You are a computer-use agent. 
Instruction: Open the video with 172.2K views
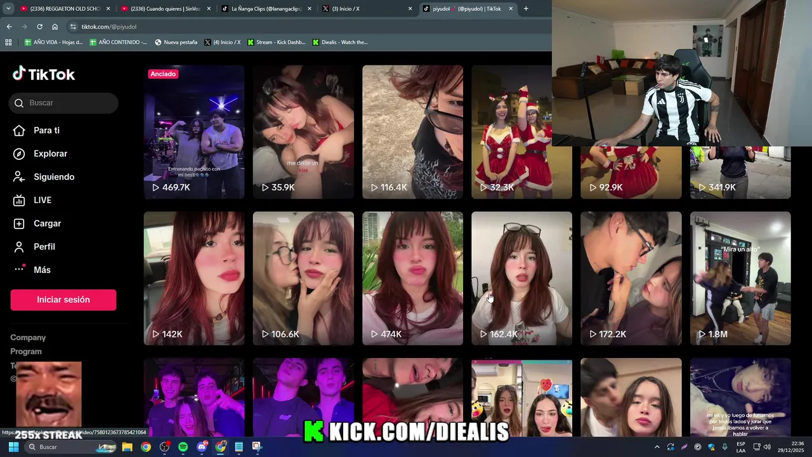point(631,278)
